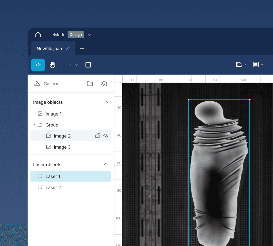Select the rectangle shape tool
Viewport: 273px width, 246px height.
[x=88, y=65]
